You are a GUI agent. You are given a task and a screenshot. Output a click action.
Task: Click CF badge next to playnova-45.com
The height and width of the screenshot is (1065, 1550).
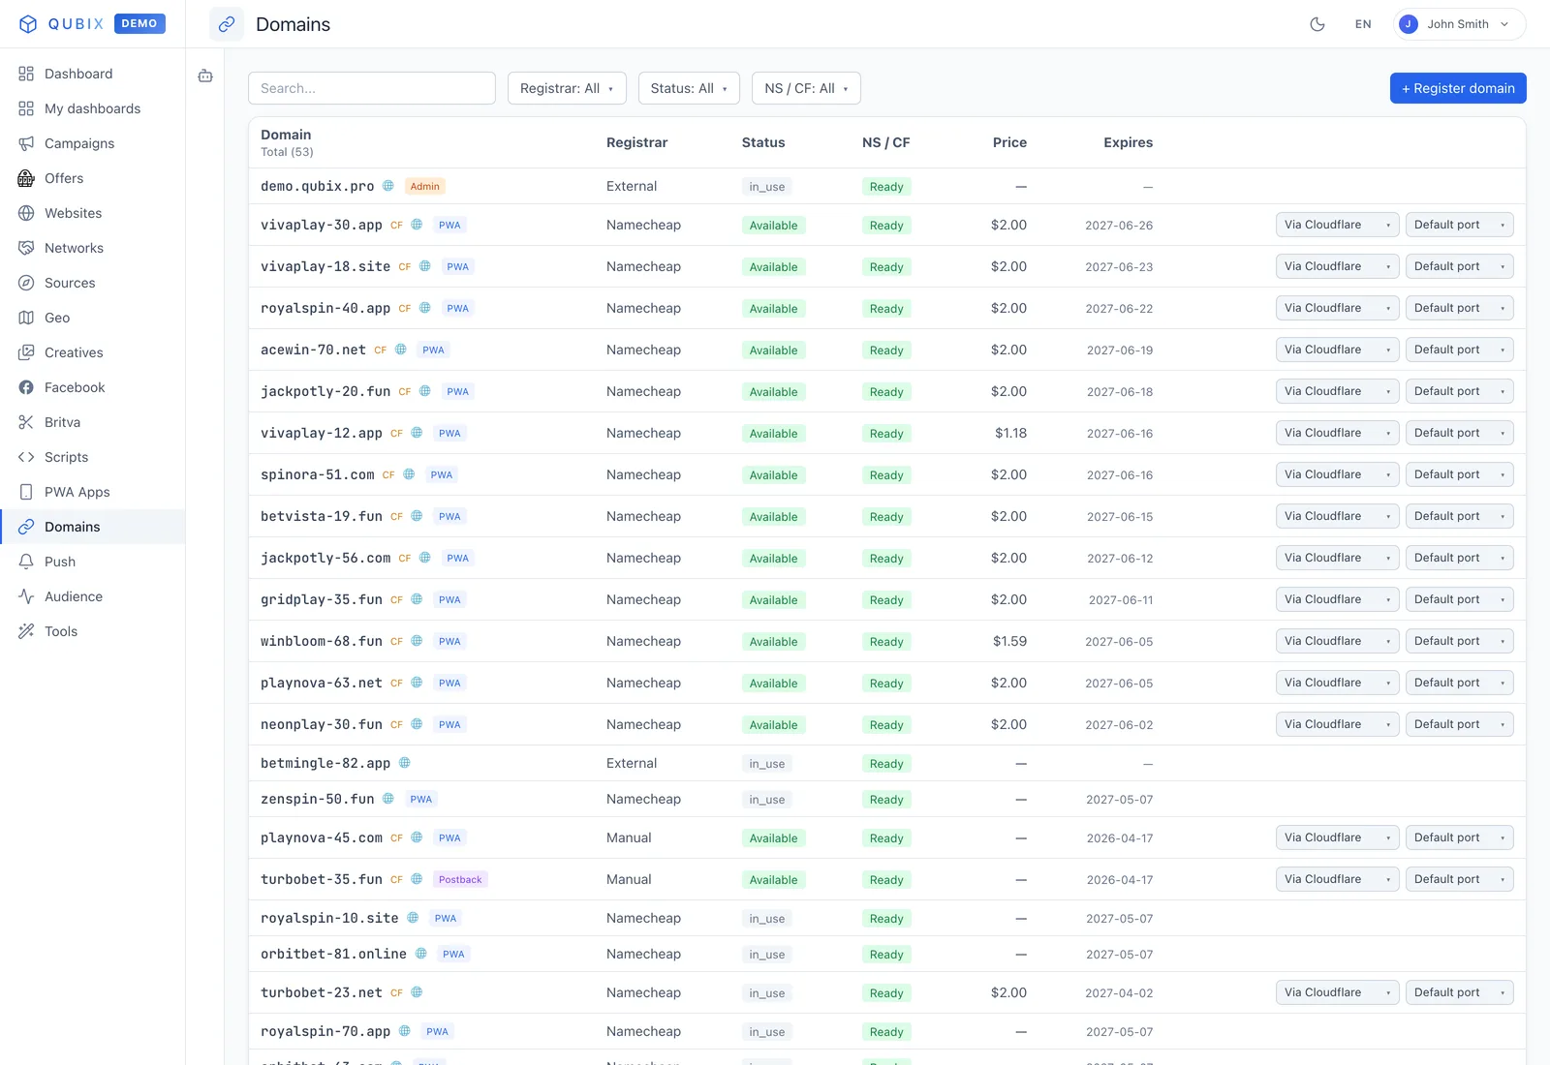click(397, 838)
